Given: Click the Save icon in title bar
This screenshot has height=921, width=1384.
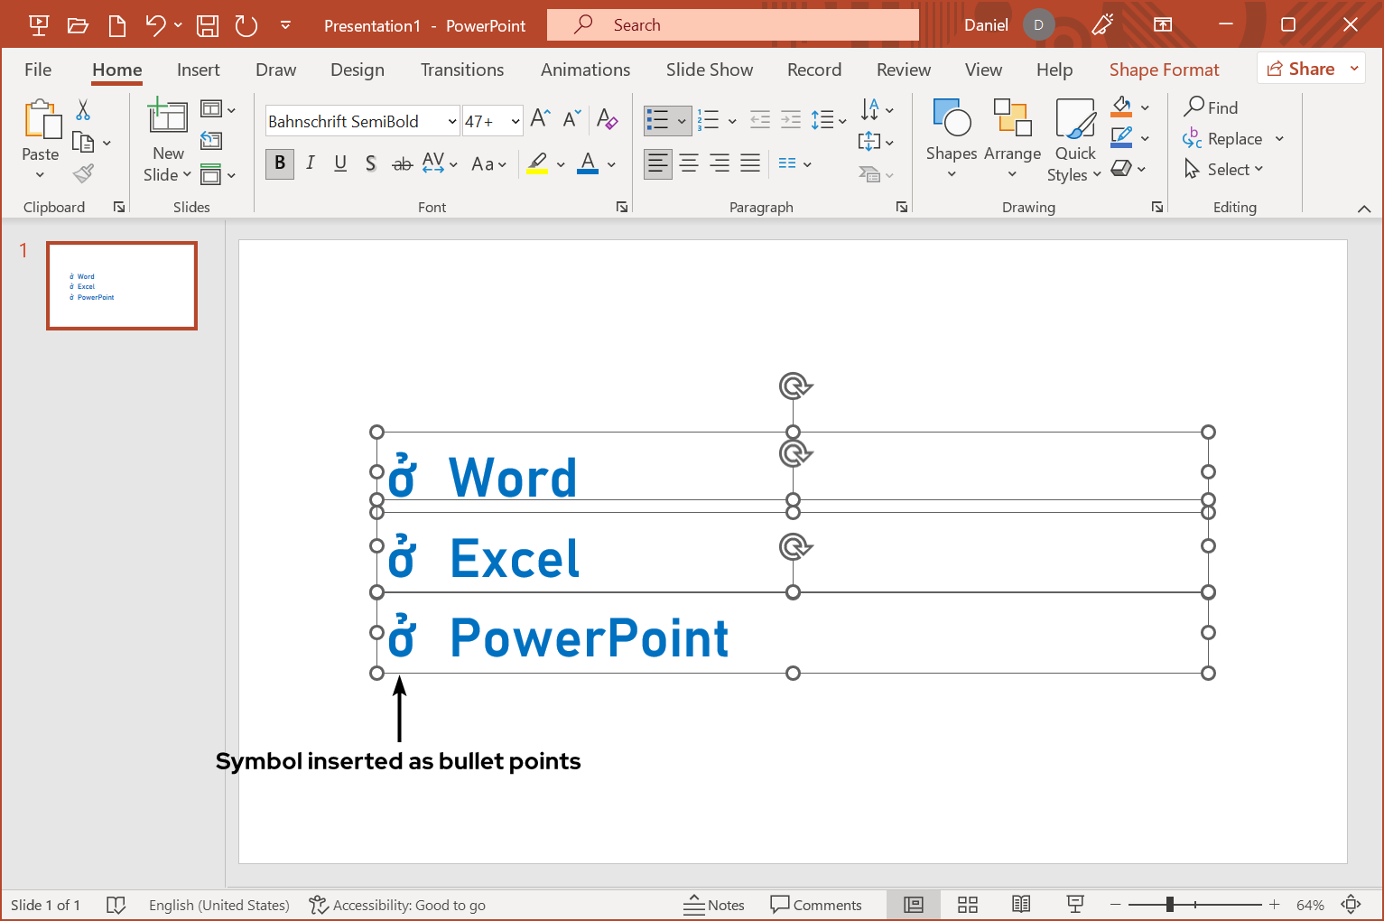Looking at the screenshot, I should pos(208,25).
